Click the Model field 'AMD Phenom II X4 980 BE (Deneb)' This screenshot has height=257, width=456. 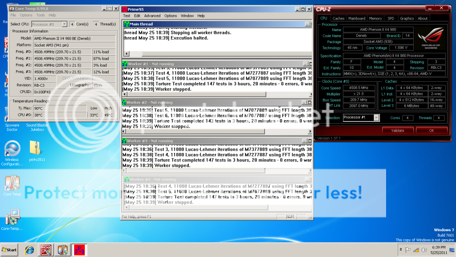pyautogui.click(x=74, y=38)
